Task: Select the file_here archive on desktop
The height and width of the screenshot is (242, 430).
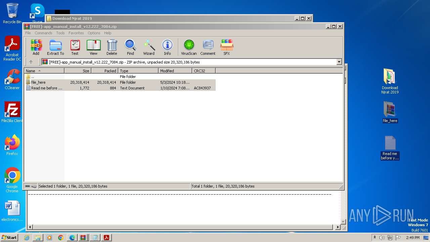Action: [x=390, y=112]
